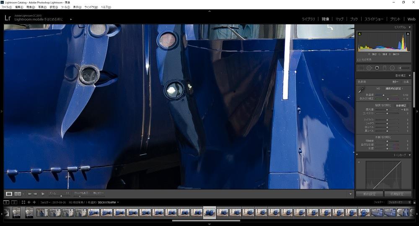This screenshot has height=226, width=419.
Task: Open grid view from filmstrip header
Action: [23, 202]
